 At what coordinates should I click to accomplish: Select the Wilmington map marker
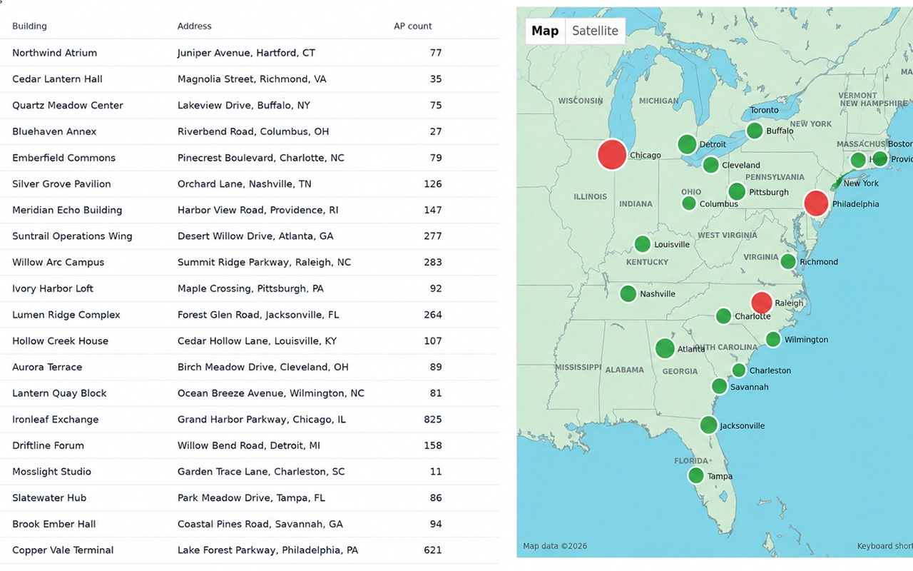point(773,339)
